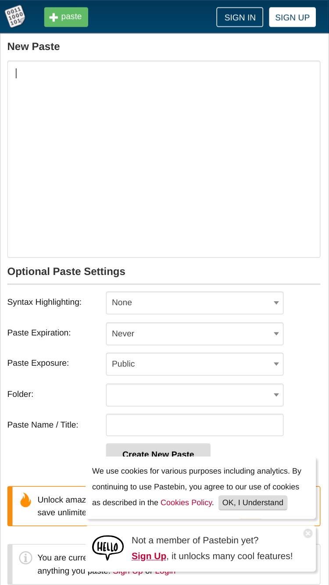Open the SIGN IN page

240,17
